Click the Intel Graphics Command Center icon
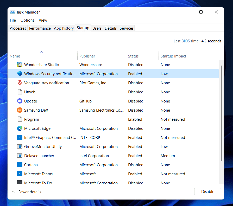 coord(20,137)
